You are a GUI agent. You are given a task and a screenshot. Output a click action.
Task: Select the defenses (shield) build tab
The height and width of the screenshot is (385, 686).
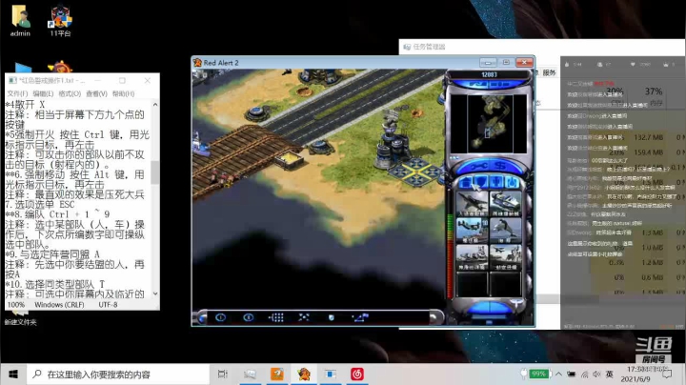pyautogui.click(x=481, y=182)
